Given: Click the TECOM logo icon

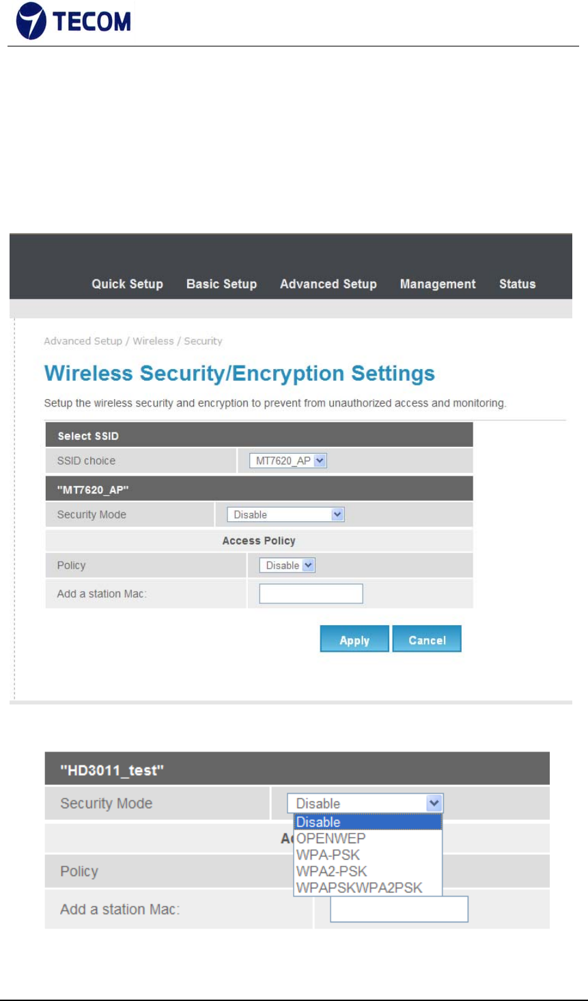Looking at the screenshot, I should coord(31,21).
